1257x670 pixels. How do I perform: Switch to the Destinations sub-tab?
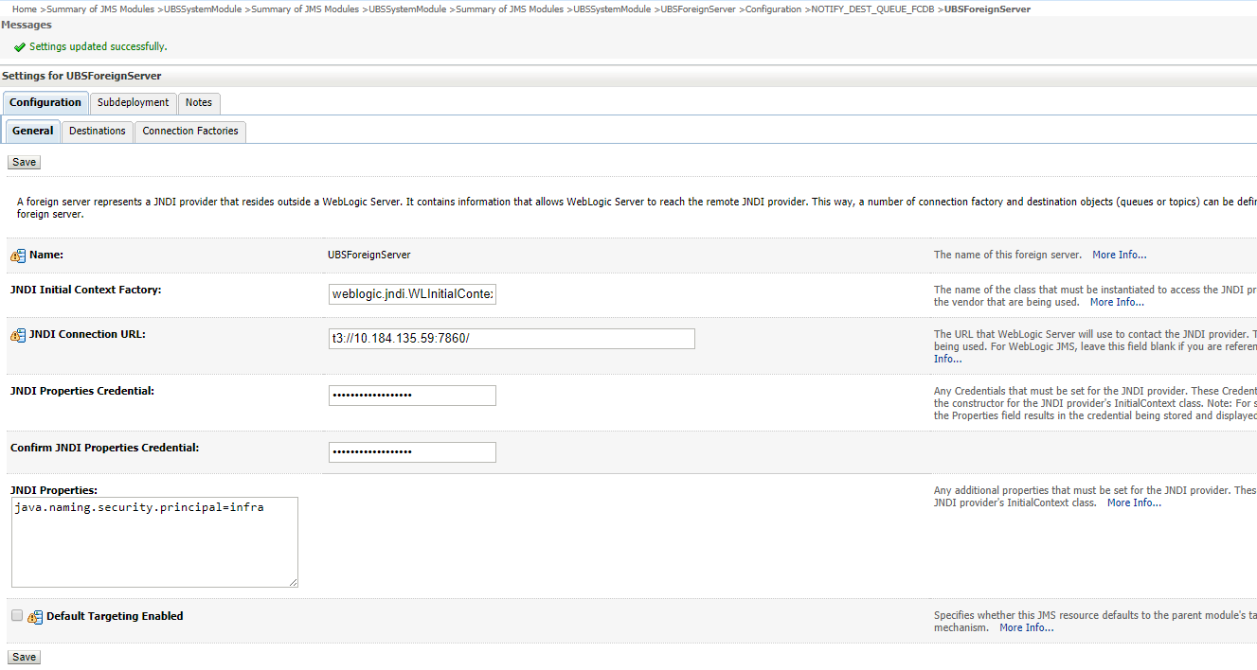pyautogui.click(x=98, y=131)
